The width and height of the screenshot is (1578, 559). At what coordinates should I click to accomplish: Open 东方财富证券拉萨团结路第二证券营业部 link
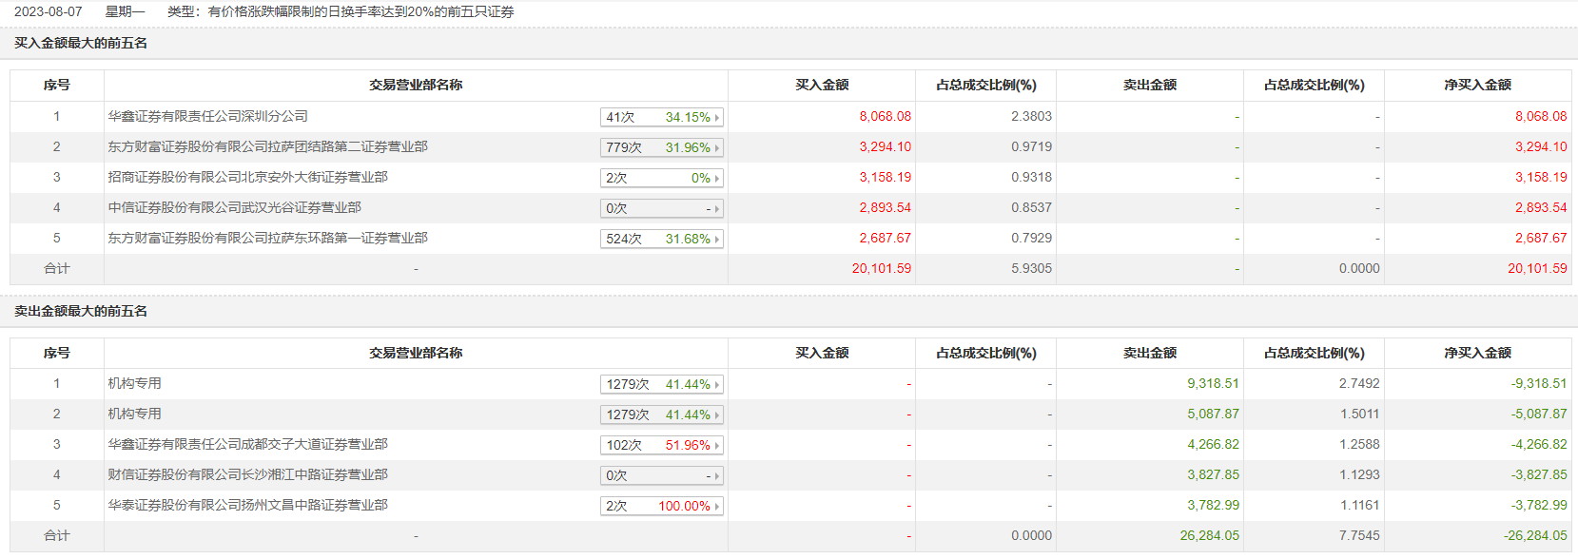267,146
